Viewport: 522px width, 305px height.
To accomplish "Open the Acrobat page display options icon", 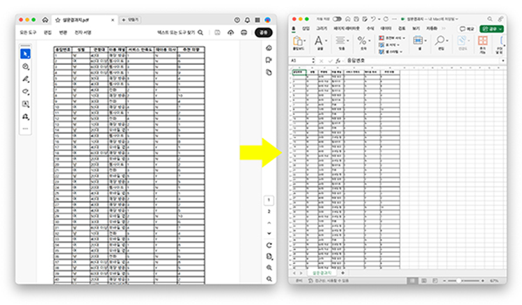I will pyautogui.click(x=269, y=256).
